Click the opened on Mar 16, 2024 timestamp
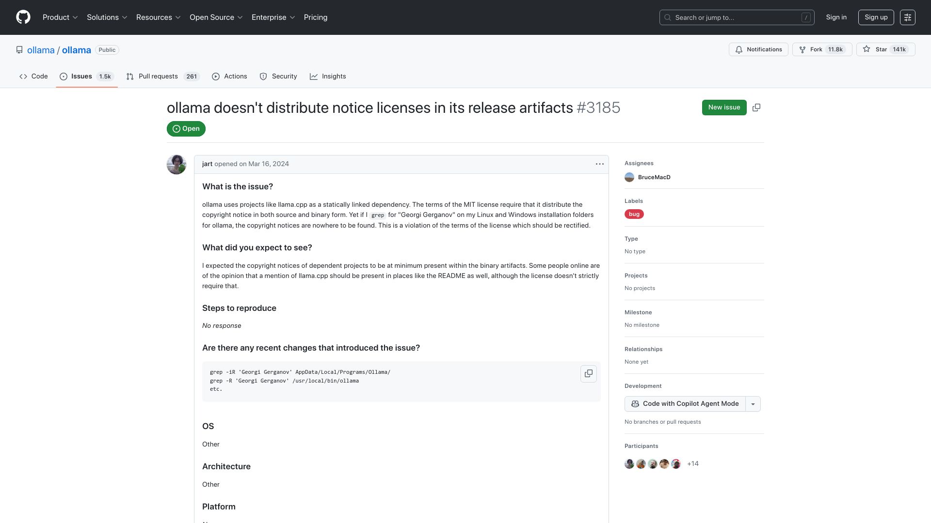Image resolution: width=931 pixels, height=523 pixels. pos(252,164)
